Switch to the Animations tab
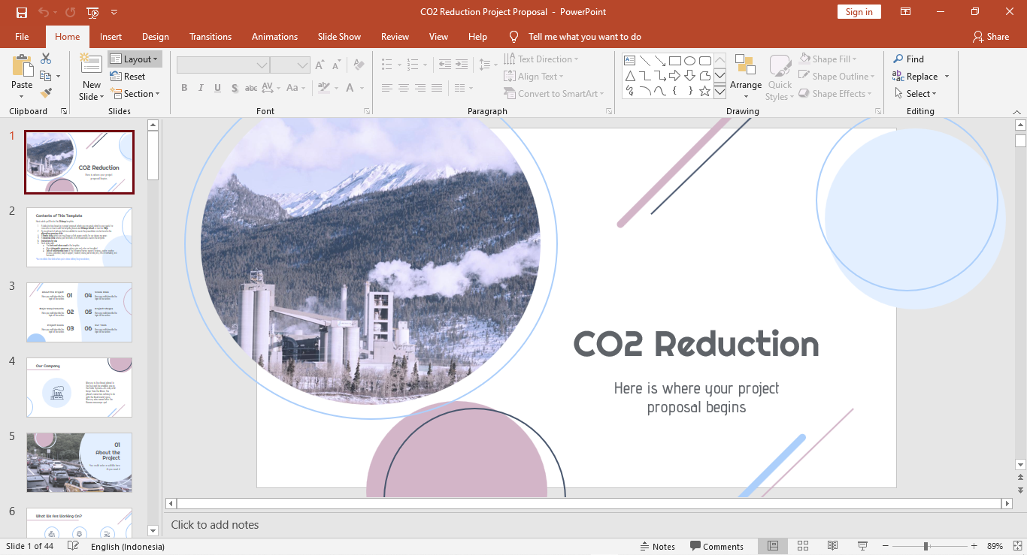This screenshot has height=555, width=1027. (x=274, y=36)
